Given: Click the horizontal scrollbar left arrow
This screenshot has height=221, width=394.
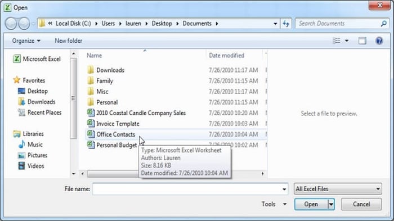Looking at the screenshot, I should [x=83, y=174].
